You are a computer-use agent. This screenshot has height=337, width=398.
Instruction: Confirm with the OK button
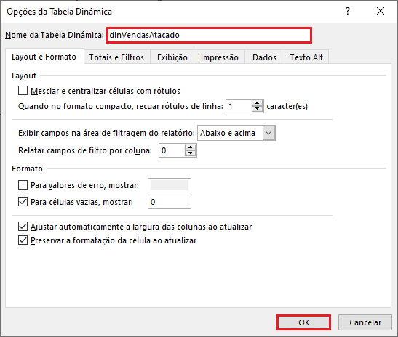(x=304, y=322)
